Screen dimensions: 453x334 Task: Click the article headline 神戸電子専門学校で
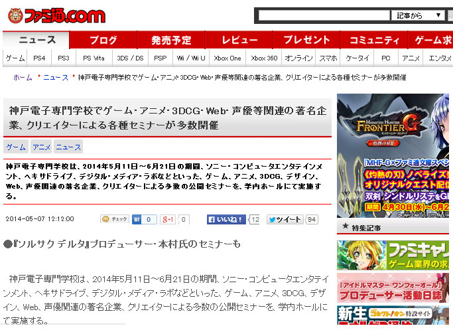[x=168, y=118]
